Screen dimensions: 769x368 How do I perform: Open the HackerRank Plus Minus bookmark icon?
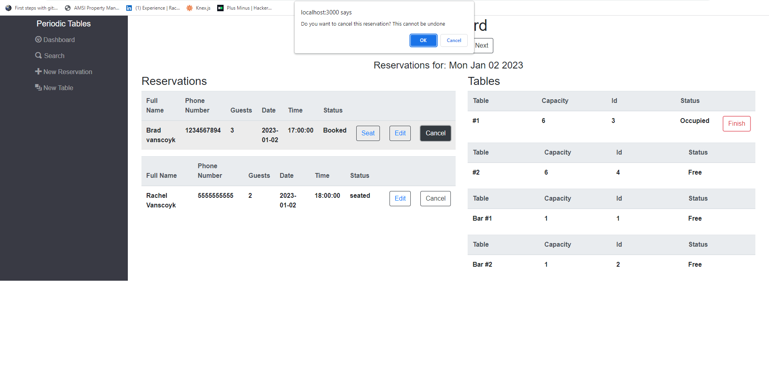tap(220, 8)
